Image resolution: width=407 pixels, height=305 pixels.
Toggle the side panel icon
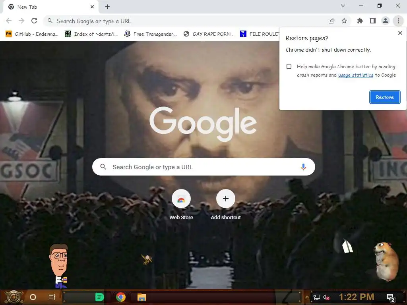coord(373,21)
